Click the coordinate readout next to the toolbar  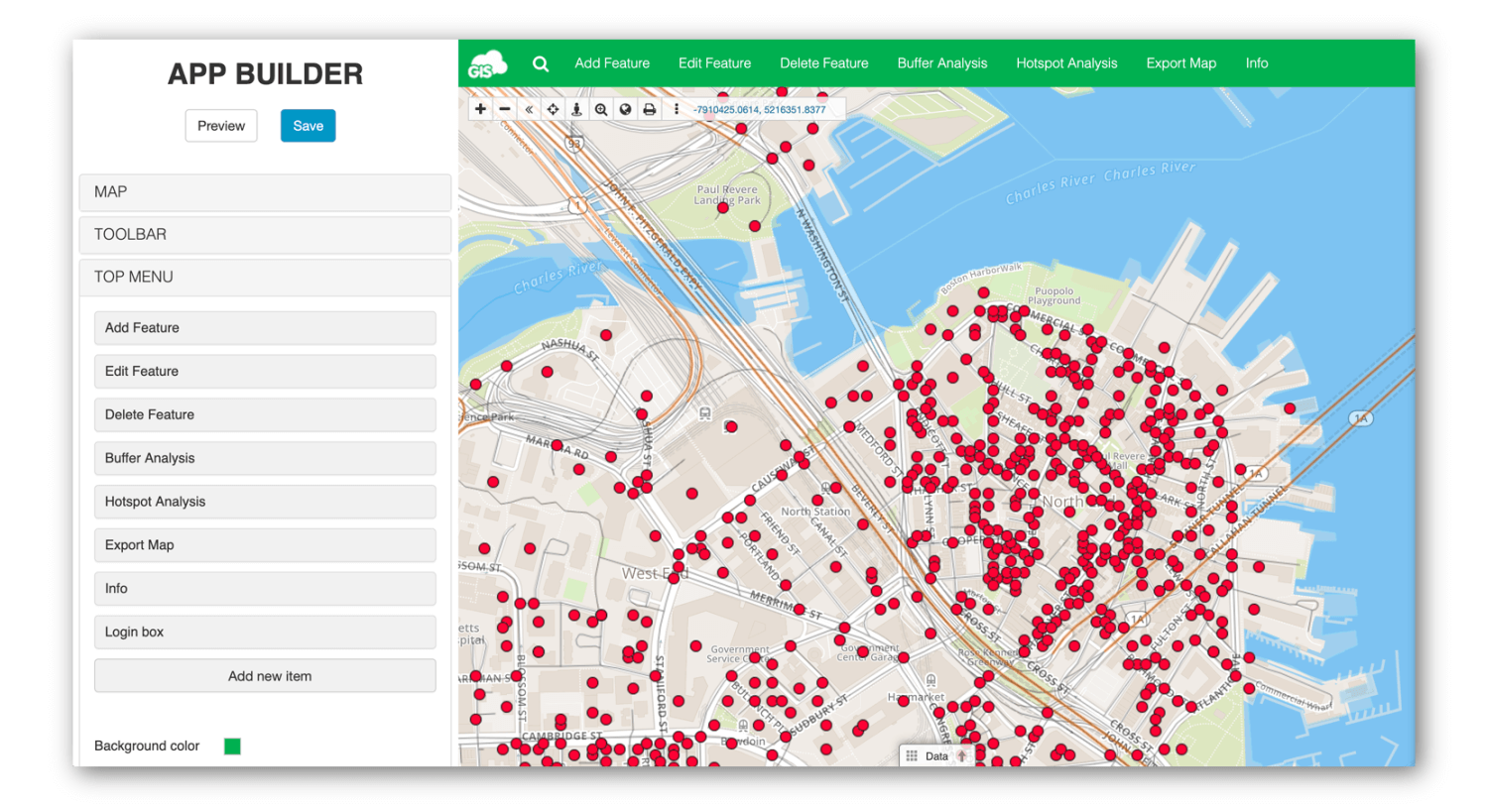[758, 108]
